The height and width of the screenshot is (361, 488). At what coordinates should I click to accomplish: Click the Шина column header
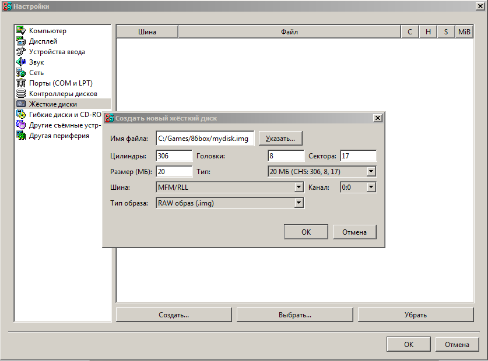pyautogui.click(x=147, y=31)
